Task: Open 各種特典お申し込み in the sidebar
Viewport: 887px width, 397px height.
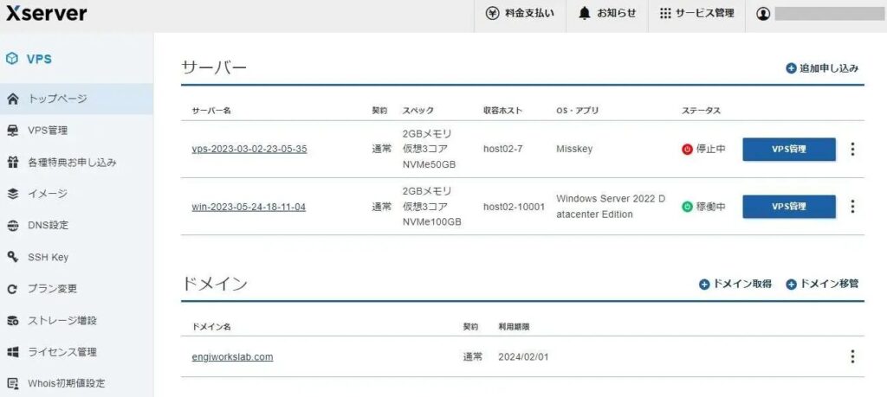Action: pos(76,162)
